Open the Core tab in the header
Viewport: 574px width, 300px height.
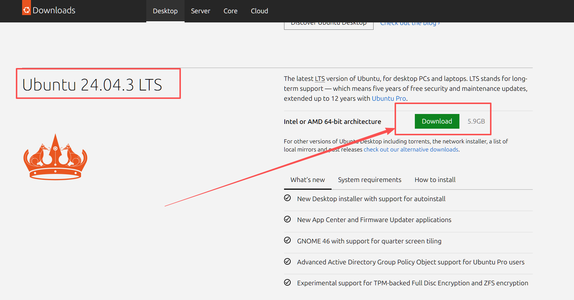click(x=230, y=11)
